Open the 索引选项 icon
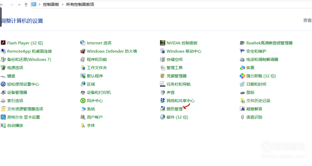Viewport: 312px width, 166px height. [3, 101]
